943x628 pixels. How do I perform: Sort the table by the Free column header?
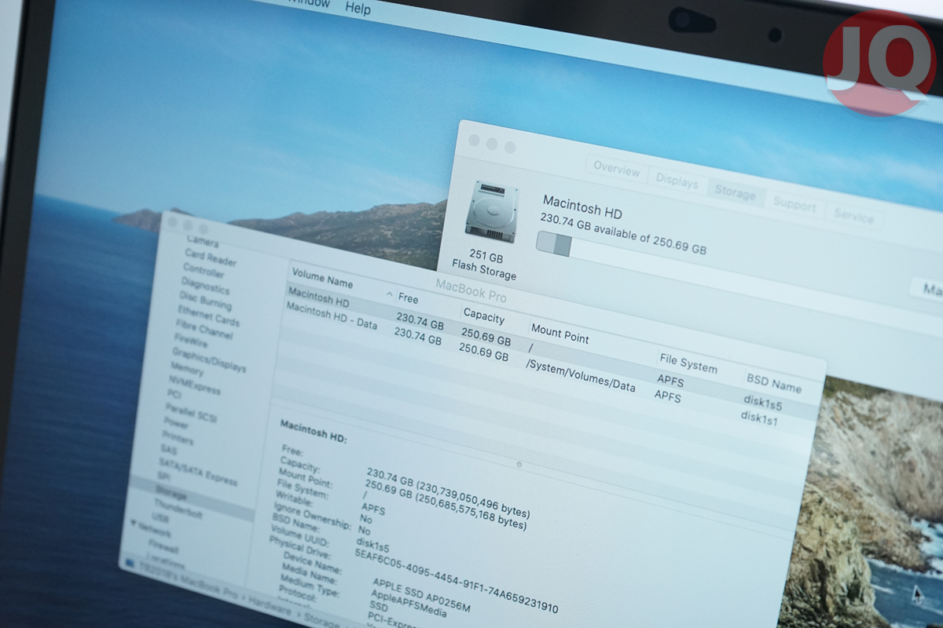(x=408, y=299)
